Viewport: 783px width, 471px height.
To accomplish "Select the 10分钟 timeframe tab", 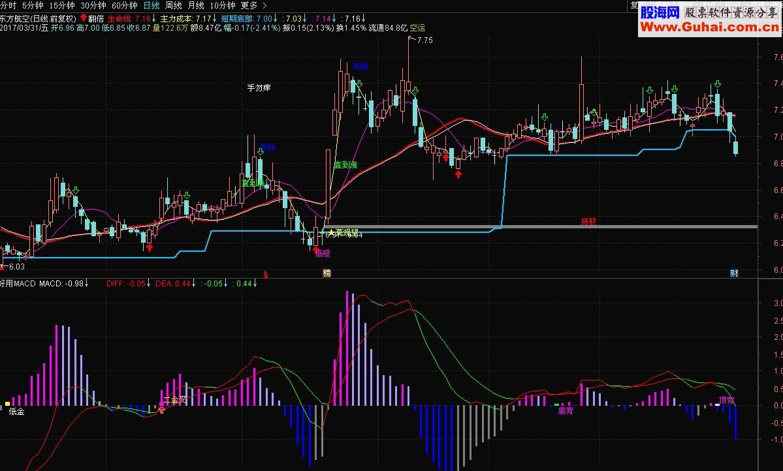I will tap(222, 5).
